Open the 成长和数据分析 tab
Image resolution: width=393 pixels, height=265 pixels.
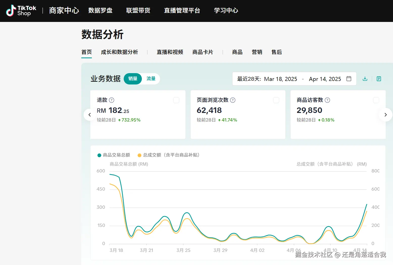pos(119,52)
